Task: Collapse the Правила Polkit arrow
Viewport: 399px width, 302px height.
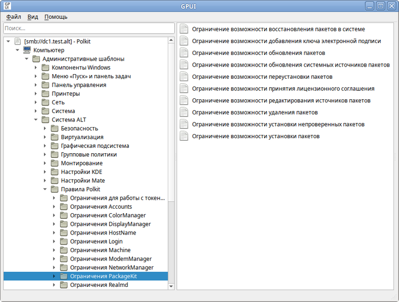Action: tap(45, 189)
